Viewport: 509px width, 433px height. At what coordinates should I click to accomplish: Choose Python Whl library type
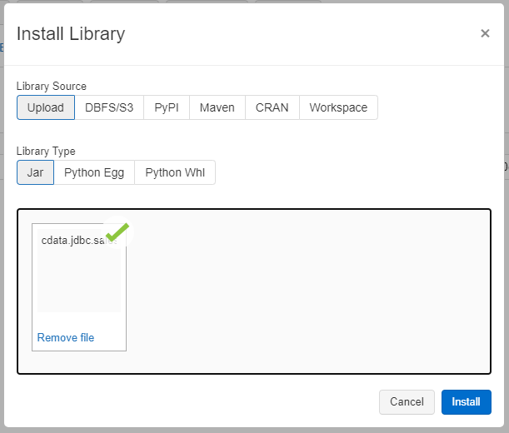pos(175,172)
